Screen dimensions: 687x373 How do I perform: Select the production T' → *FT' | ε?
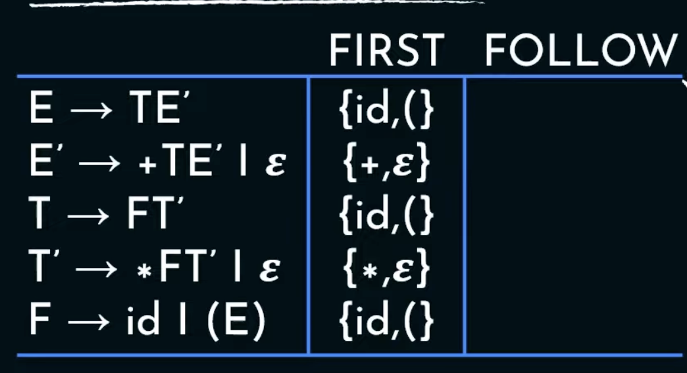tap(155, 267)
